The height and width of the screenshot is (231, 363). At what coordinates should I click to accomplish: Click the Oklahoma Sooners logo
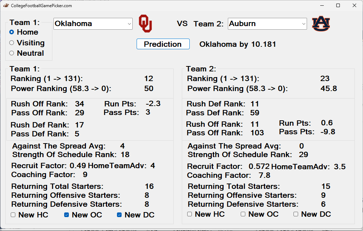[x=145, y=24]
